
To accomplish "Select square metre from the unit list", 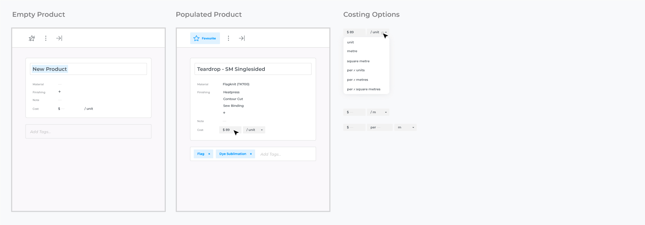I will (x=358, y=61).
